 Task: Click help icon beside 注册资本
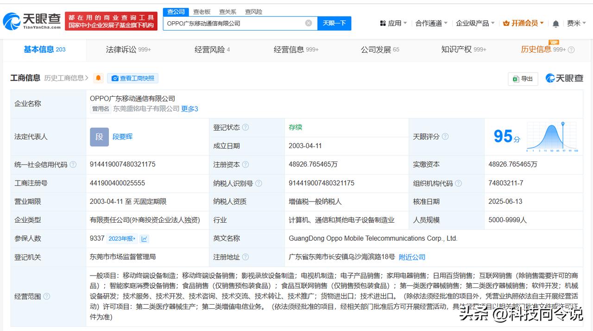click(x=246, y=164)
